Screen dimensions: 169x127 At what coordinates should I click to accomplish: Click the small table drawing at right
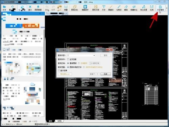(150, 94)
